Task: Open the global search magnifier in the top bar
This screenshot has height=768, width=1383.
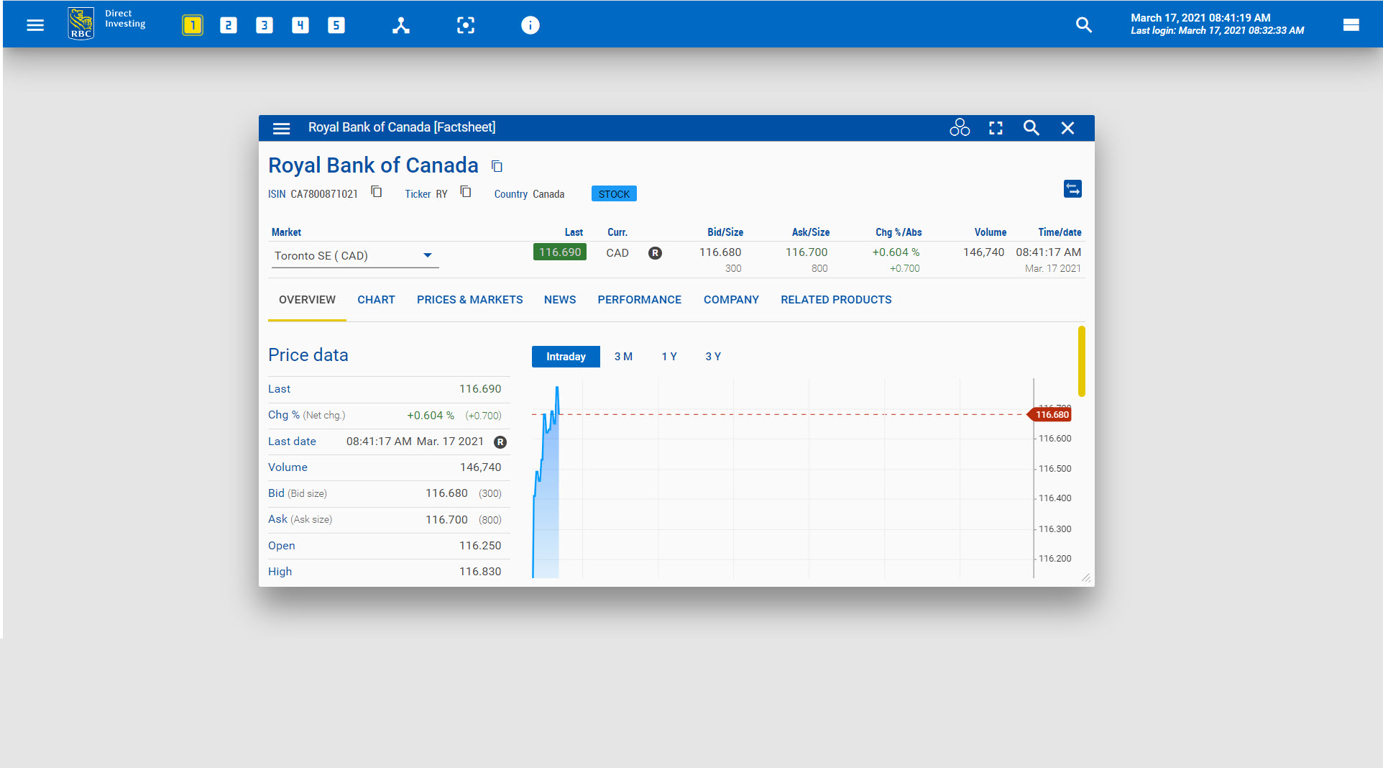Action: click(x=1083, y=24)
